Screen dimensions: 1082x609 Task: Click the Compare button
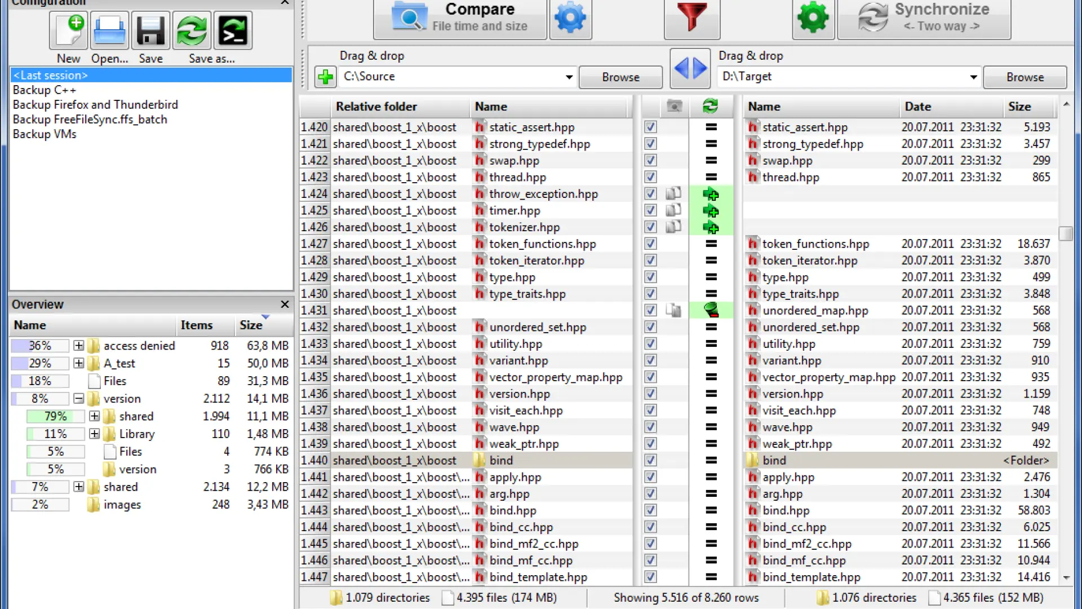(460, 18)
